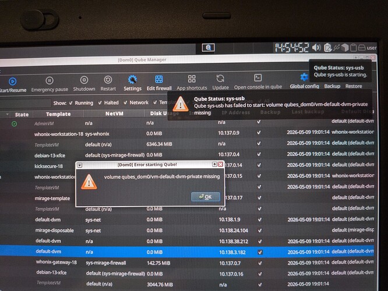Sort by NetVM column header
The height and width of the screenshot is (291, 388).
pyautogui.click(x=114, y=113)
